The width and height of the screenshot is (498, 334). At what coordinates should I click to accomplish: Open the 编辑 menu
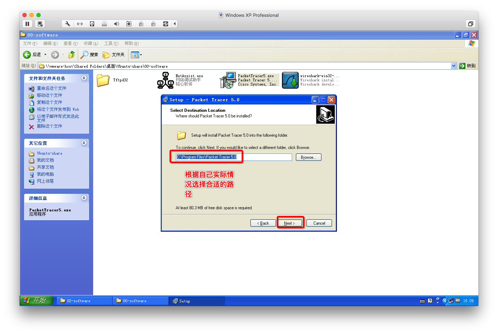50,43
